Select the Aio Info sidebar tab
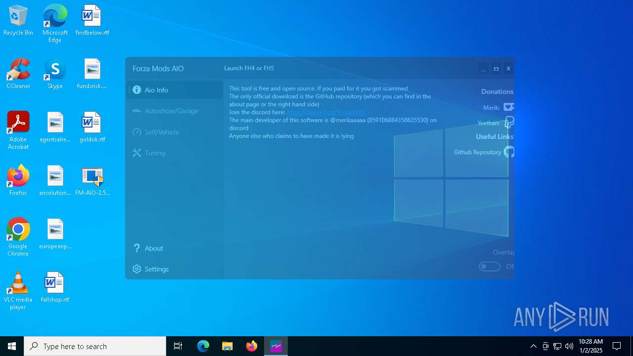This screenshot has width=633, height=356. [x=174, y=90]
